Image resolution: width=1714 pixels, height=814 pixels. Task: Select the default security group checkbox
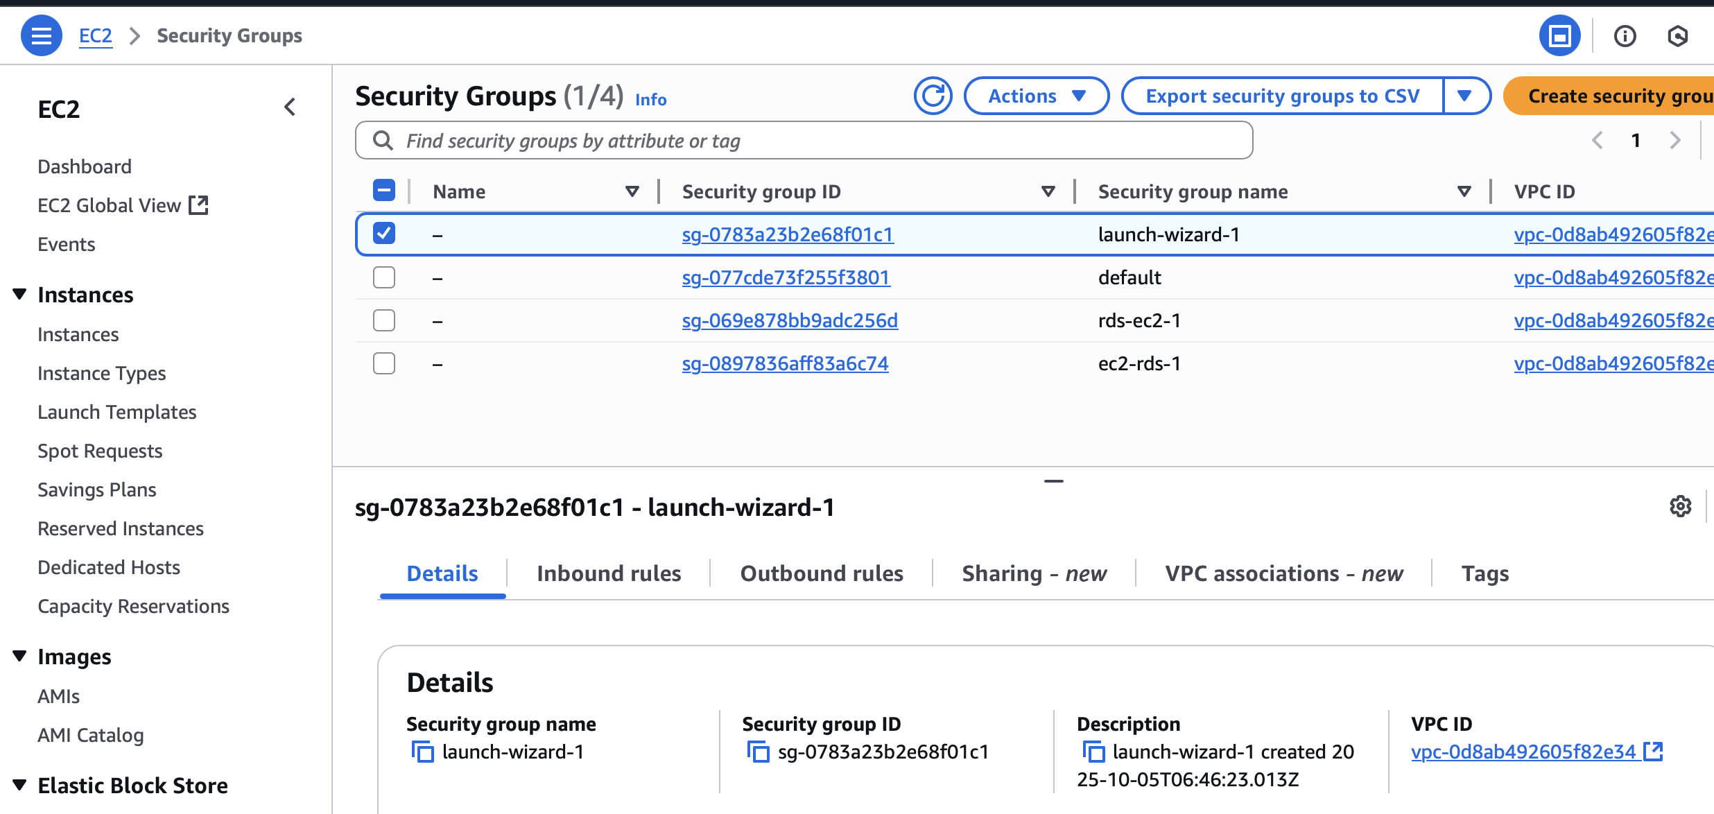pyautogui.click(x=384, y=277)
